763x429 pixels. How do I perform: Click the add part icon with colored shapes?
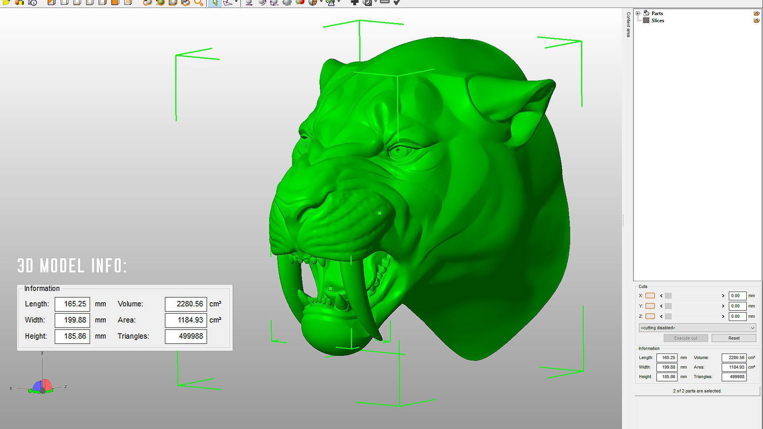[x=19, y=2]
